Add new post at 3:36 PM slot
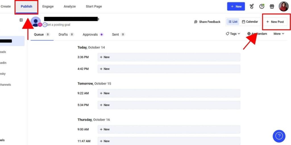Screen dimensions: 291x145 click(169, 57)
